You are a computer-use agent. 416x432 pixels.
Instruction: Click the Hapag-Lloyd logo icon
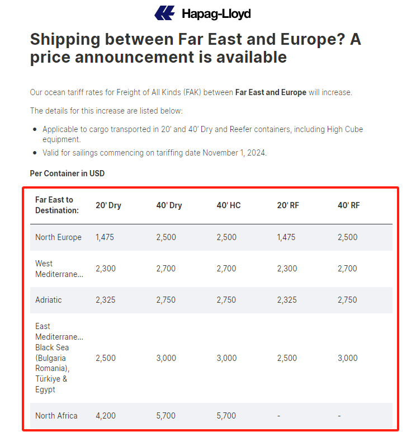click(164, 13)
